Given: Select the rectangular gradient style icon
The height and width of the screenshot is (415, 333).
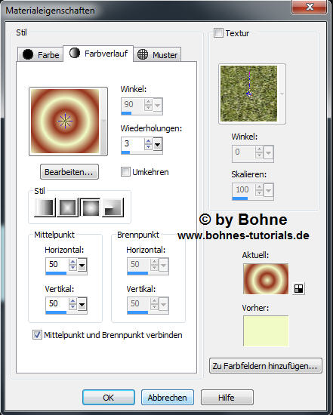Looking at the screenshot, I should 68,207.
